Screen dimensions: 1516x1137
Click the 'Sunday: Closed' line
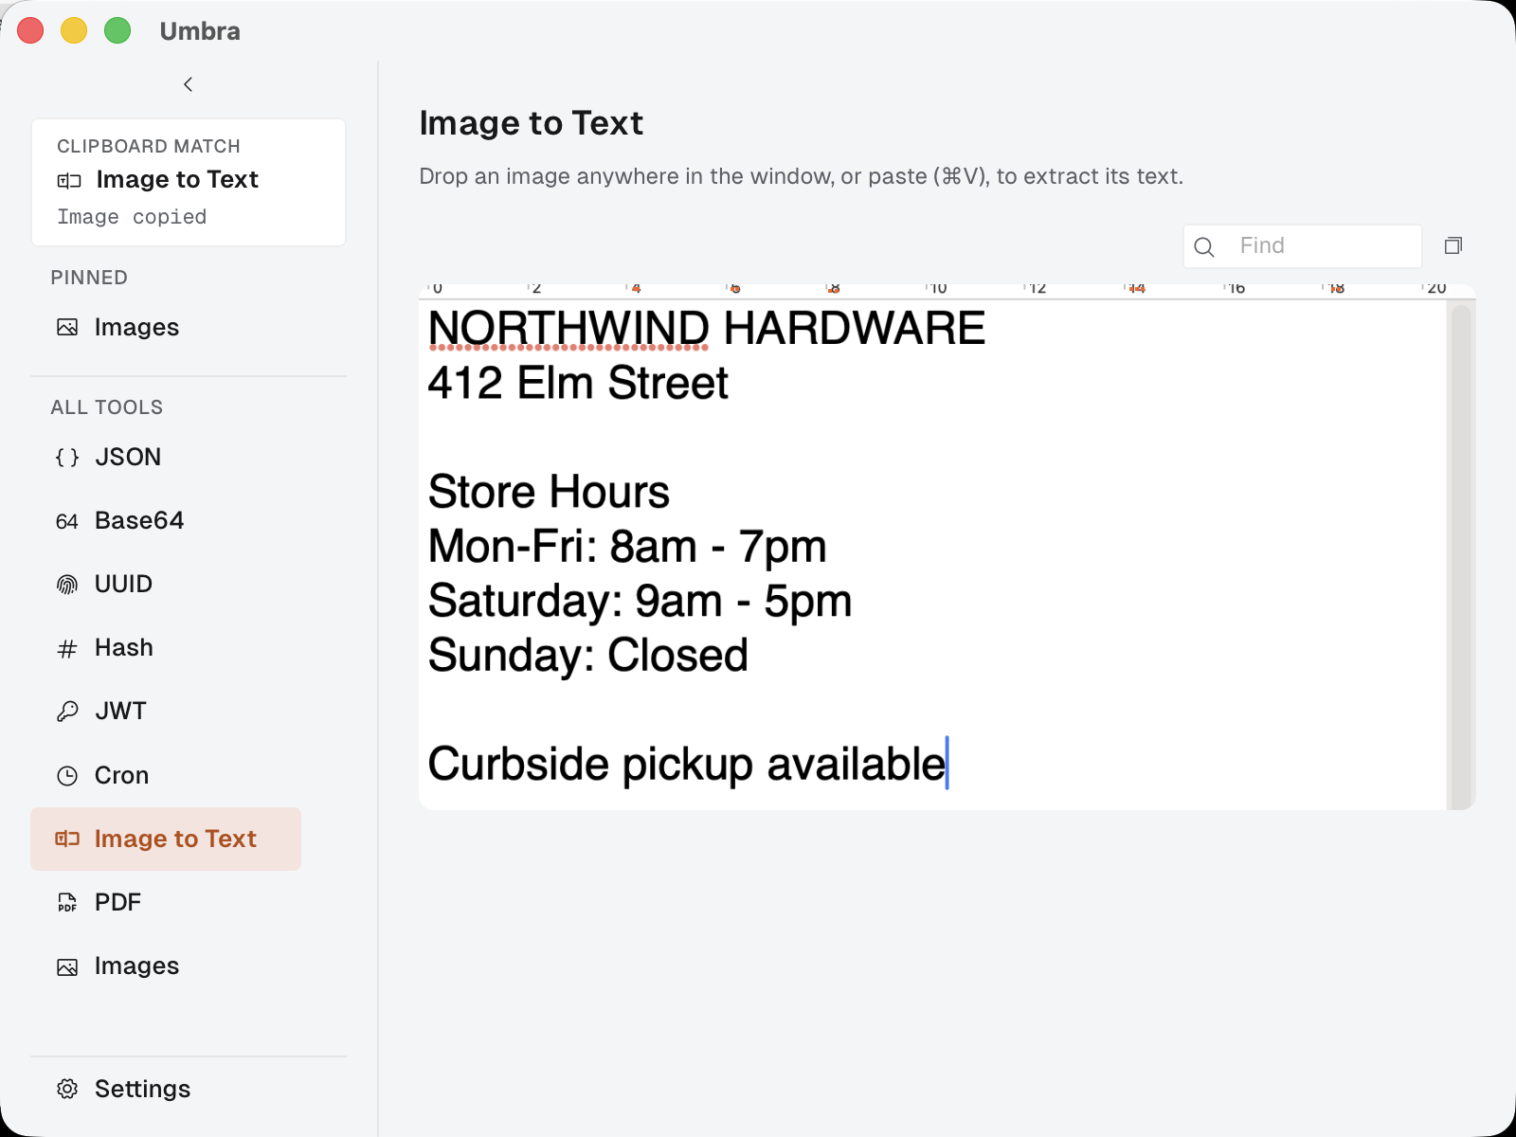(587, 656)
